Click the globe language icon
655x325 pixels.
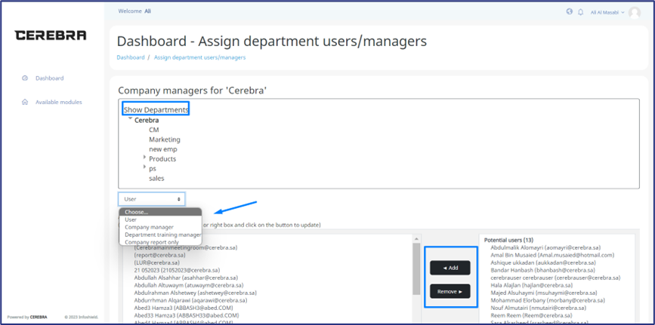tap(570, 11)
